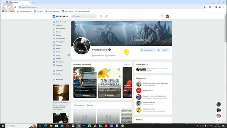Select the Нестор Махно browser tab
The image size is (227, 128).
pyautogui.click(x=18, y=2)
